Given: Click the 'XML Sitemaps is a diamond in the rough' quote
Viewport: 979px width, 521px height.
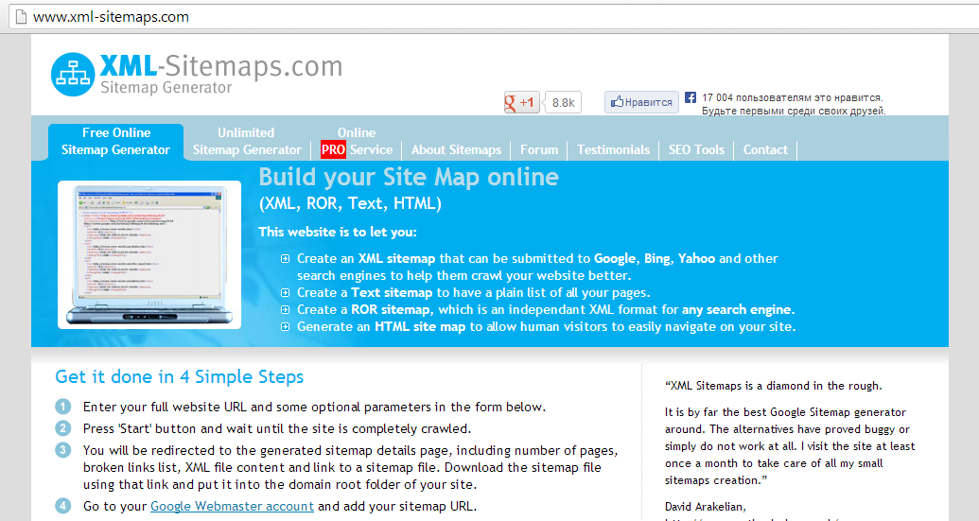Looking at the screenshot, I should pyautogui.click(x=774, y=386).
